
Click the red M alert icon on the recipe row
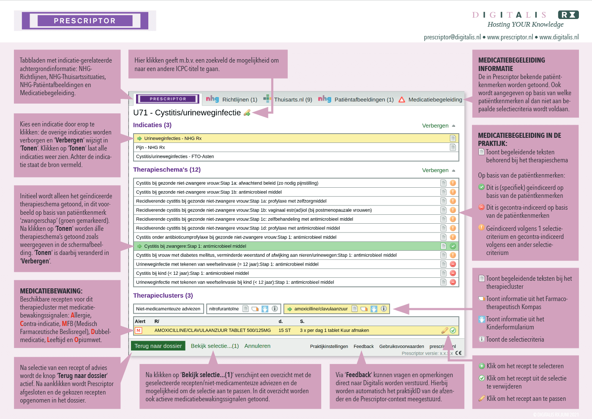139,330
